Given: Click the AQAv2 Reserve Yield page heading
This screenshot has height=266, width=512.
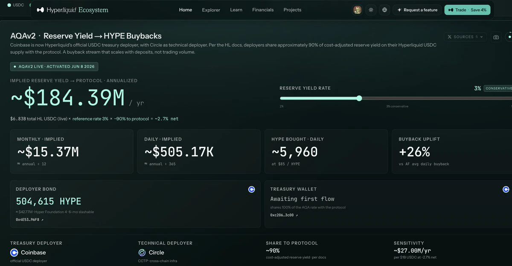Looking at the screenshot, I should (86, 36).
